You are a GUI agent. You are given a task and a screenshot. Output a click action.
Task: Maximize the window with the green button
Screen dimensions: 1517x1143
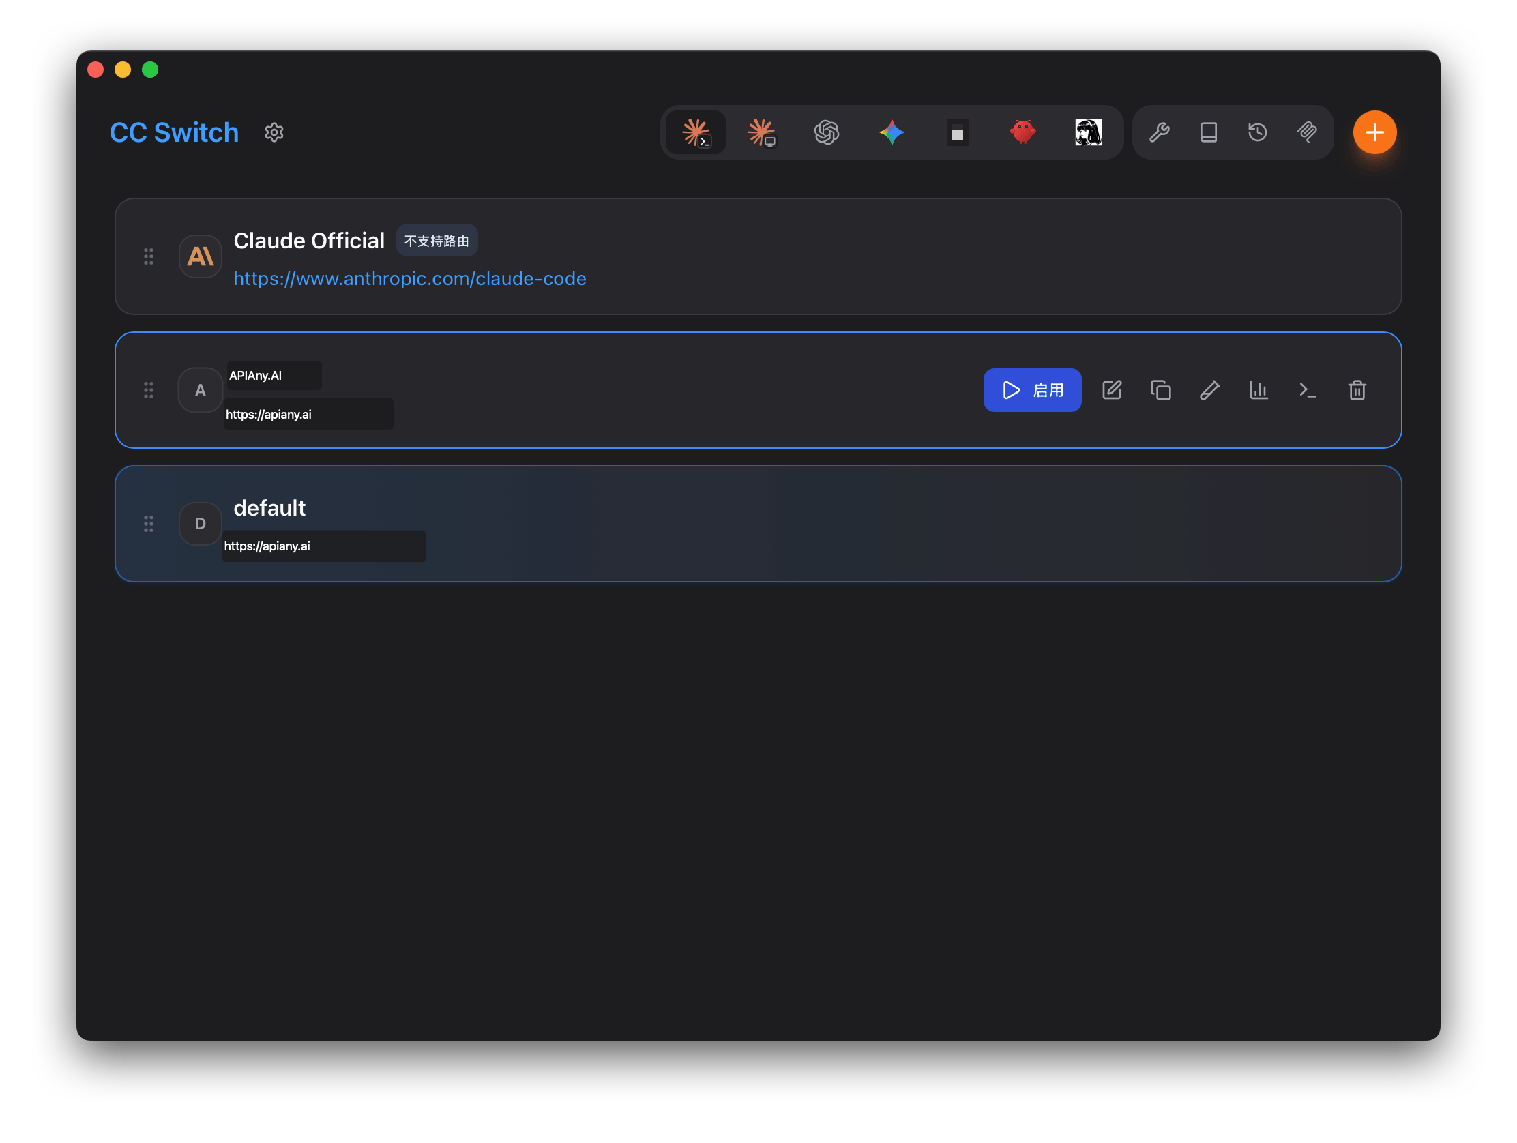(x=150, y=70)
